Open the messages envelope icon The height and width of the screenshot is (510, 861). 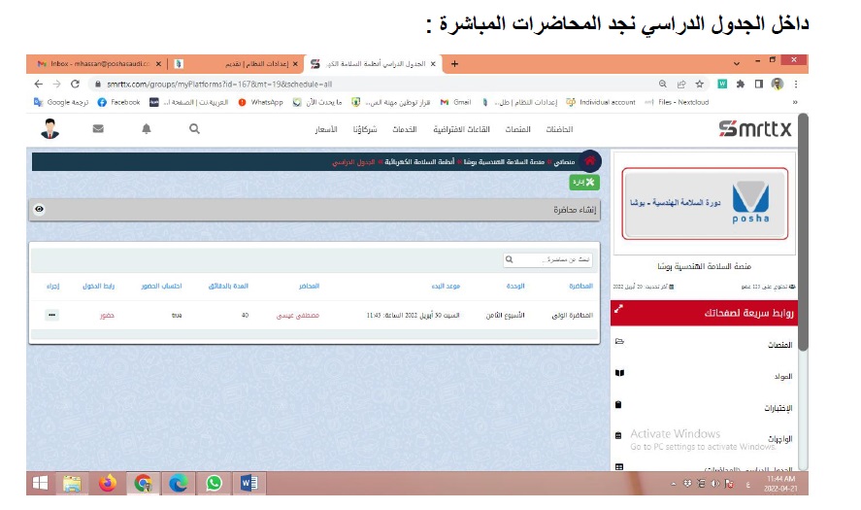(98, 128)
